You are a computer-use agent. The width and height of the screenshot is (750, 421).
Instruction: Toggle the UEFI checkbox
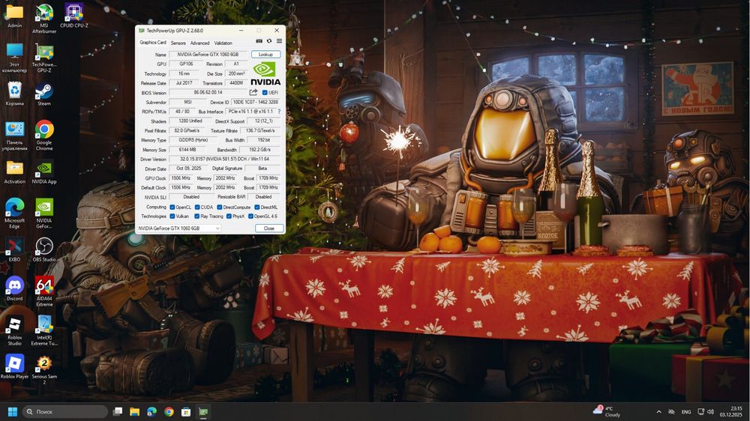pyautogui.click(x=265, y=93)
